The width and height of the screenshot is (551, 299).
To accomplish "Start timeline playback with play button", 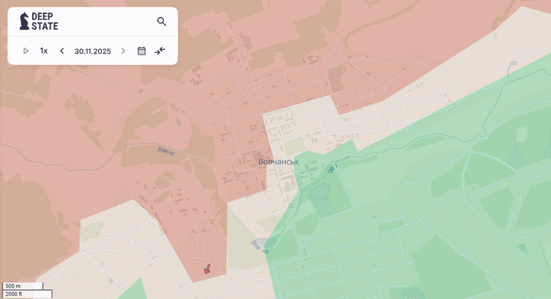I will [x=26, y=51].
